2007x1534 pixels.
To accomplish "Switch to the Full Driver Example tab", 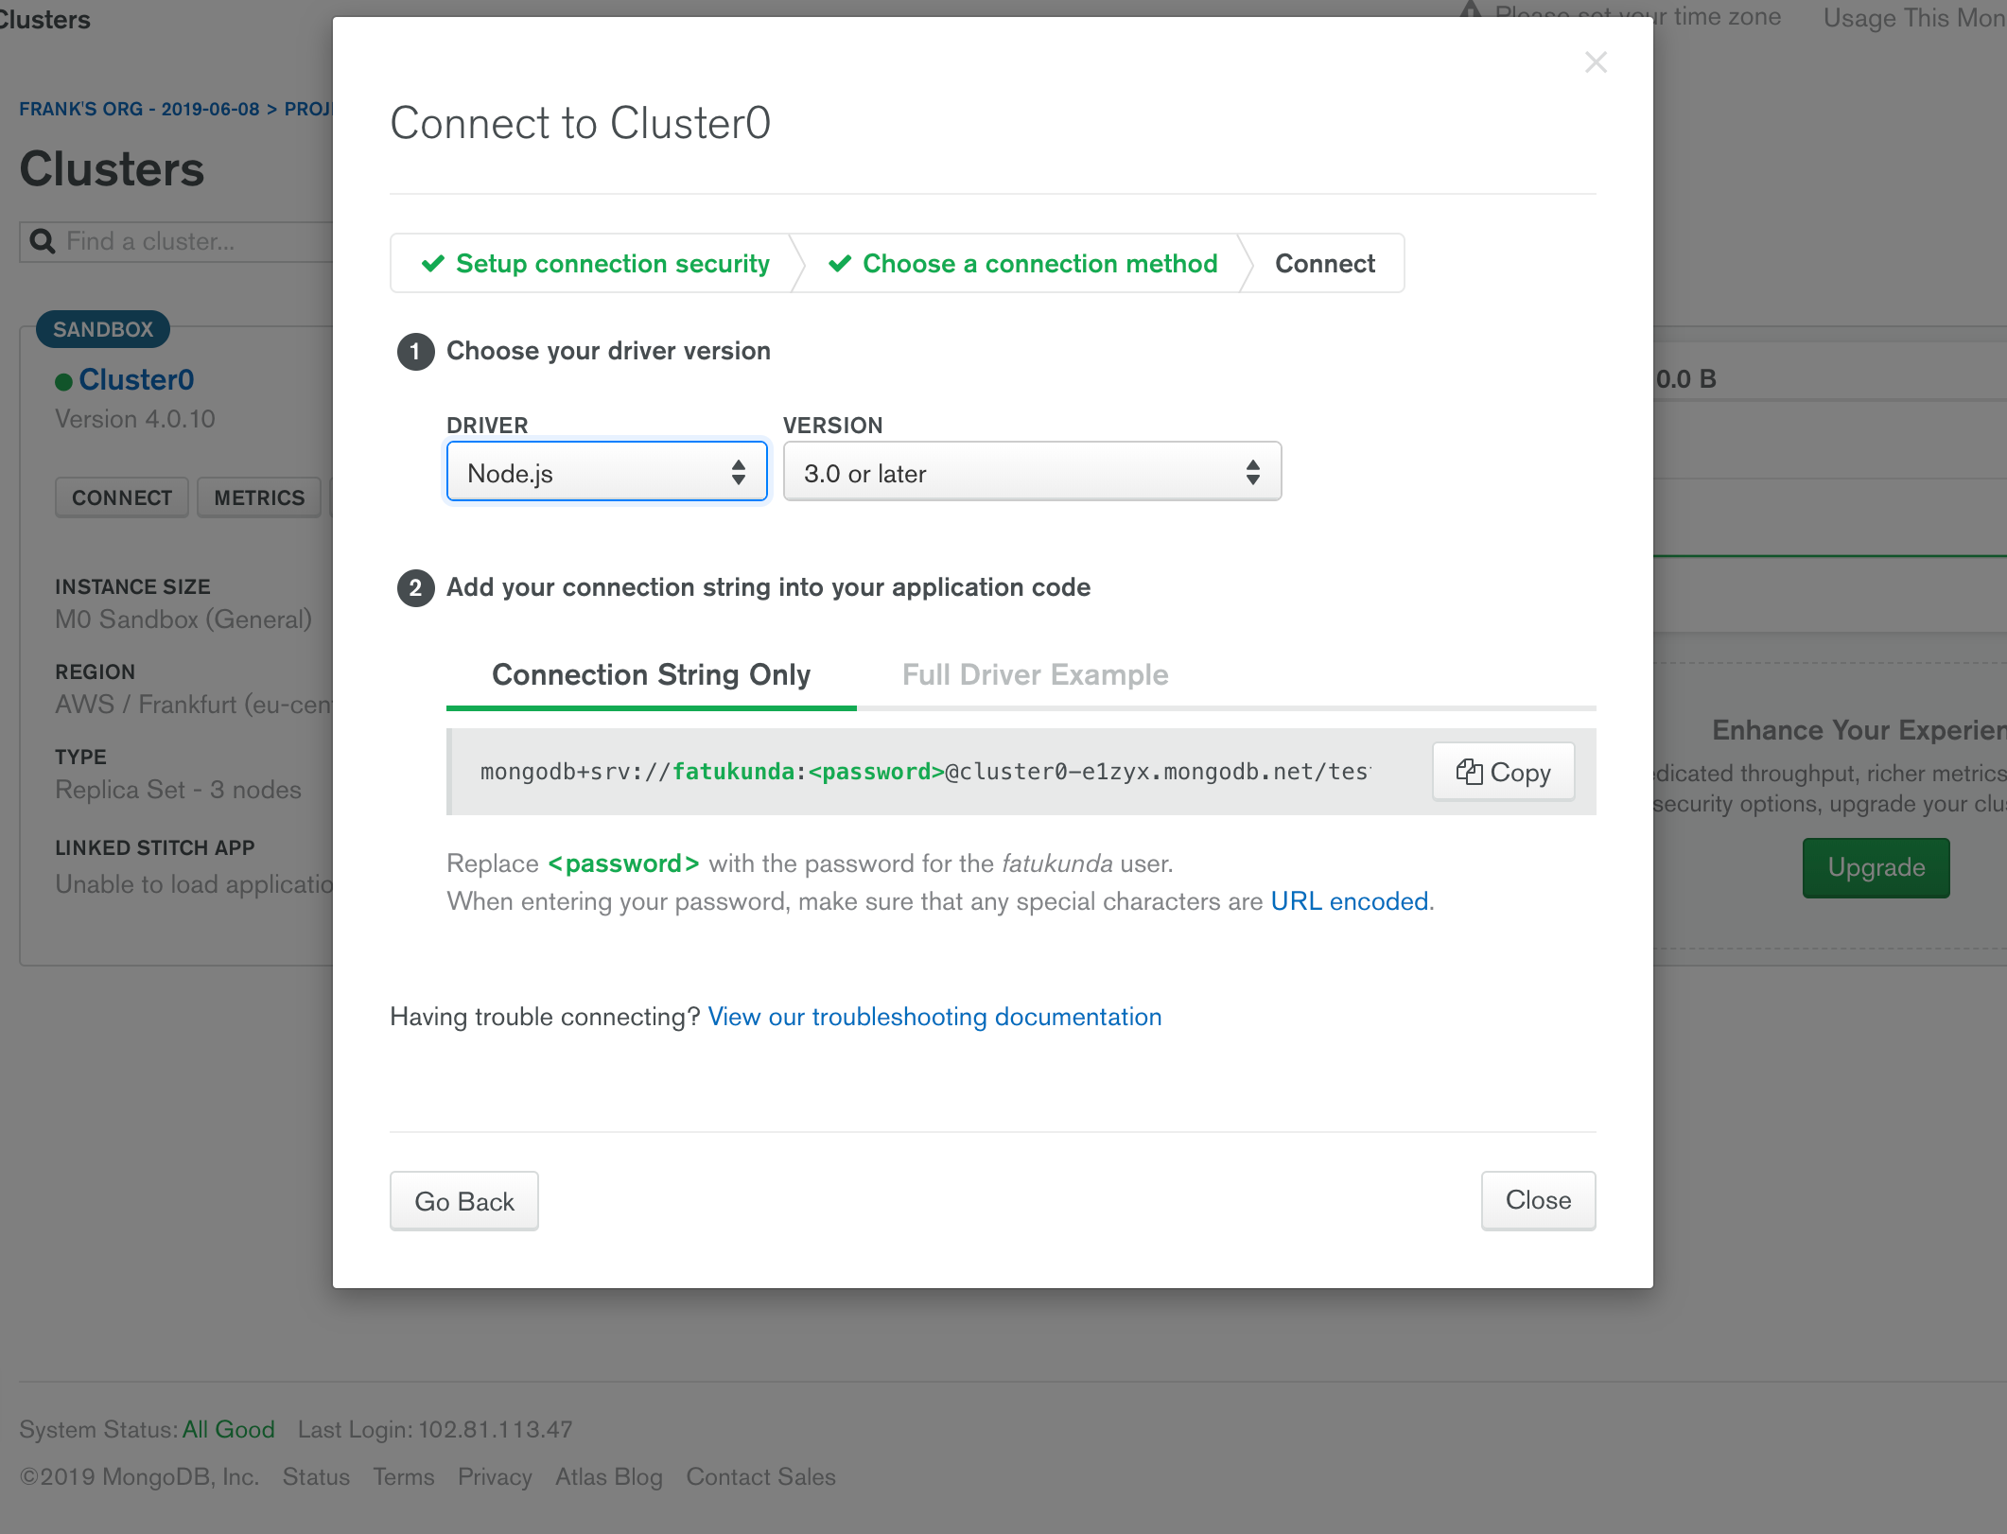I will (x=1035, y=675).
